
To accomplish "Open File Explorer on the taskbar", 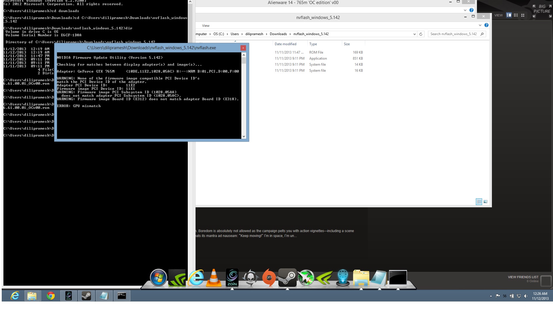I will pyautogui.click(x=32, y=296).
